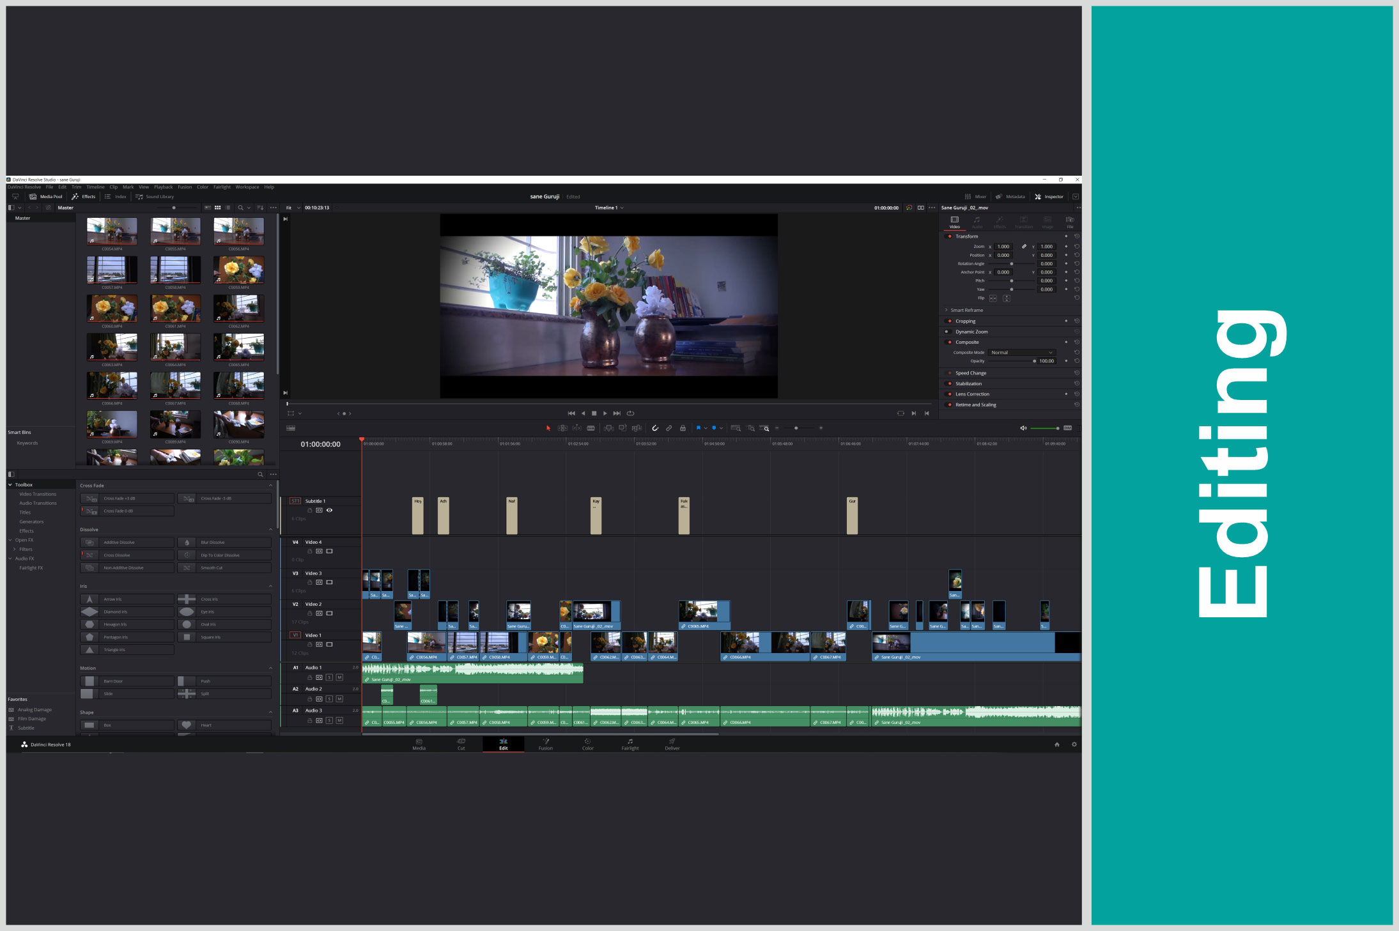The width and height of the screenshot is (1399, 931).
Task: Switch to the Color page tab
Action: (587, 744)
